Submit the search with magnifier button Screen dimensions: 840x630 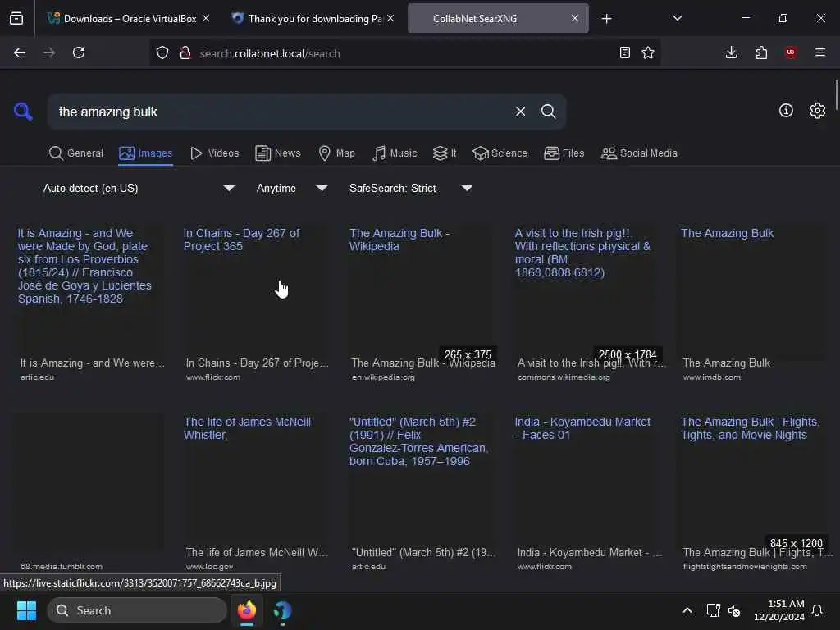pos(548,112)
